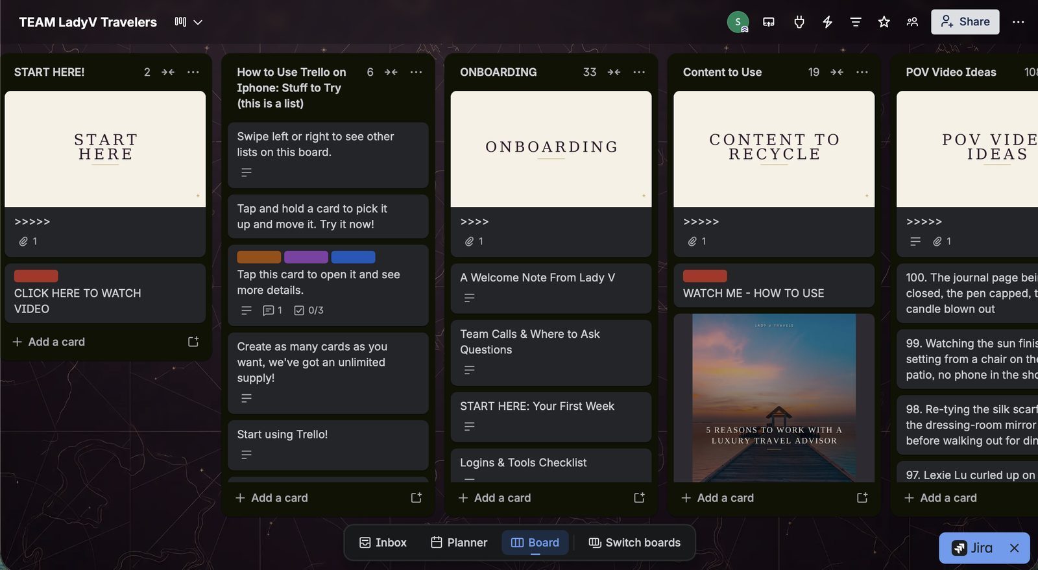
Task: Open card 100 about the journal page
Action: pyautogui.click(x=967, y=293)
